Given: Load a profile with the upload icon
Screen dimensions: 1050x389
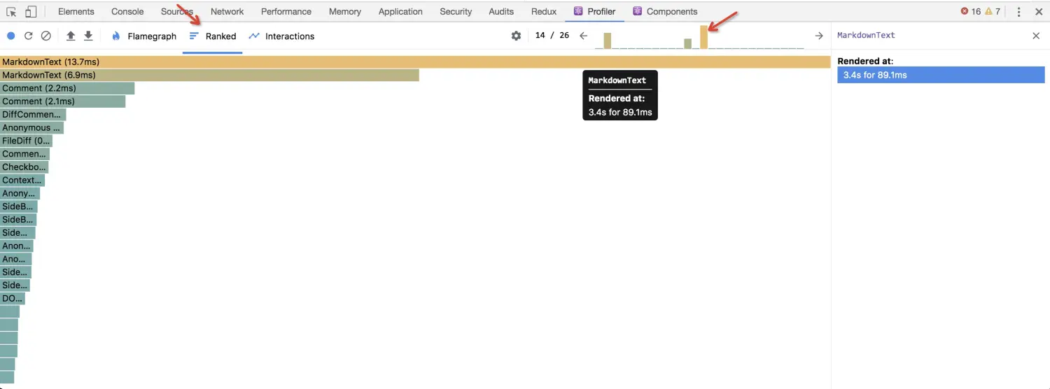Looking at the screenshot, I should pyautogui.click(x=71, y=36).
